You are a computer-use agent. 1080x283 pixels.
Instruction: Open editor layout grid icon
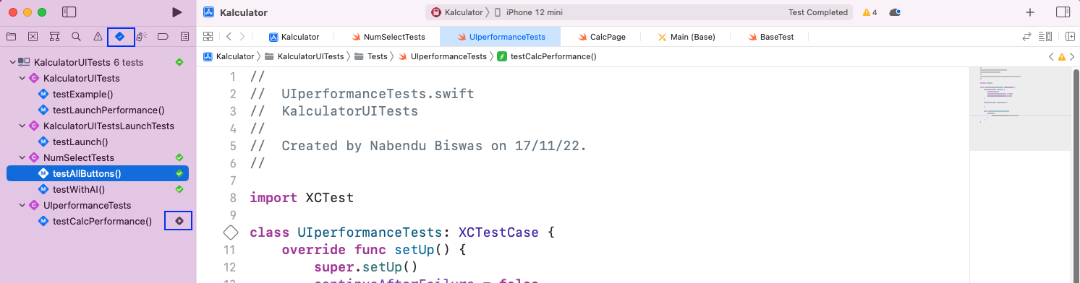coord(208,37)
